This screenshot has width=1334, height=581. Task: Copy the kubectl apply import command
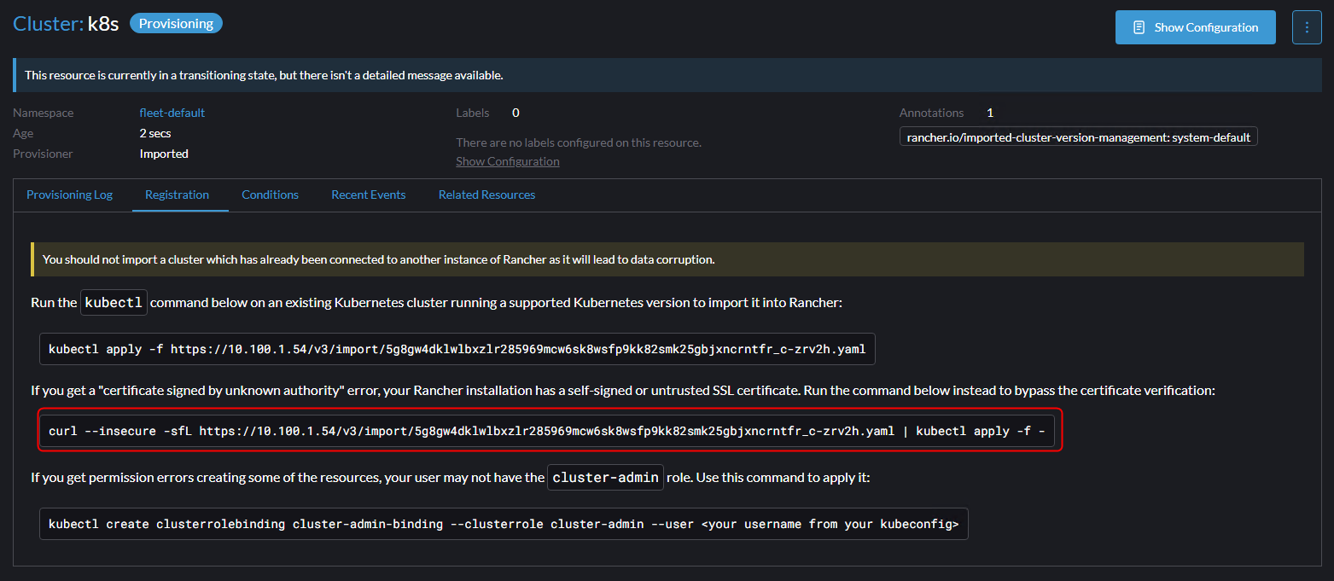click(x=457, y=349)
